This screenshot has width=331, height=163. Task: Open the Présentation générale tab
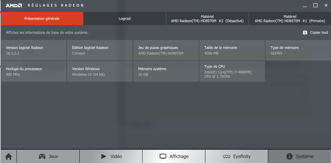(42, 19)
